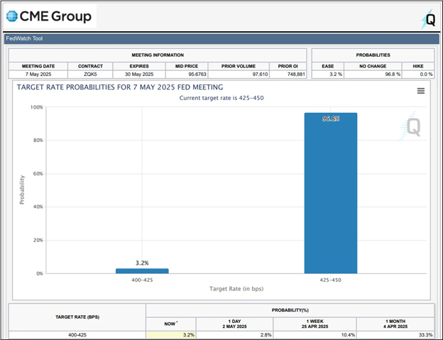Select the ZQK5 contract cell
443x340 pixels.
91,74
